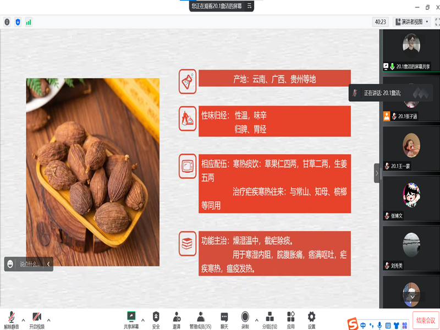Unmute microphone with 解除静音 button
The image size is (440, 330).
coord(11,319)
